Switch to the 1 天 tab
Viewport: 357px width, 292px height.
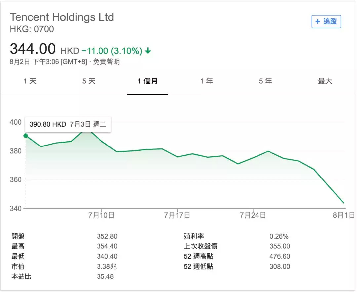point(30,81)
